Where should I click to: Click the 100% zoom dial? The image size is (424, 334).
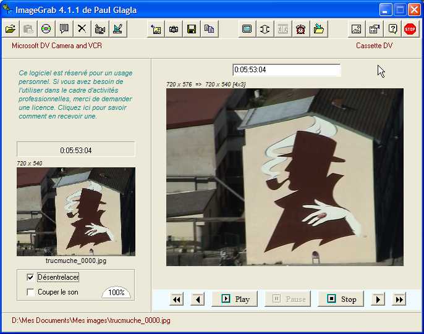click(x=116, y=292)
